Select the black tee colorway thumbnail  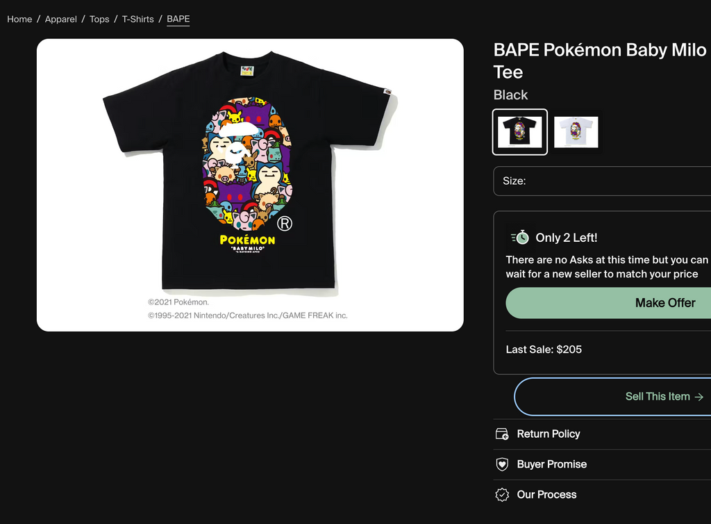coord(520,131)
